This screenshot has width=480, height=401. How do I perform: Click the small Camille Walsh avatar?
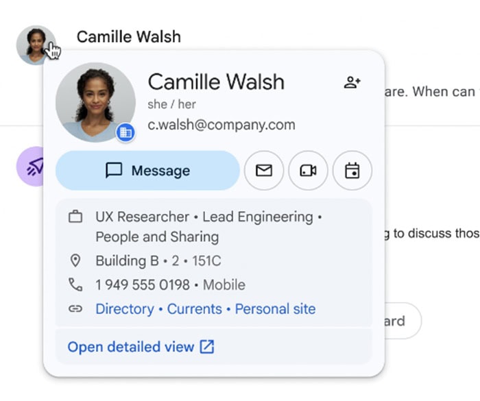pyautogui.click(x=36, y=45)
